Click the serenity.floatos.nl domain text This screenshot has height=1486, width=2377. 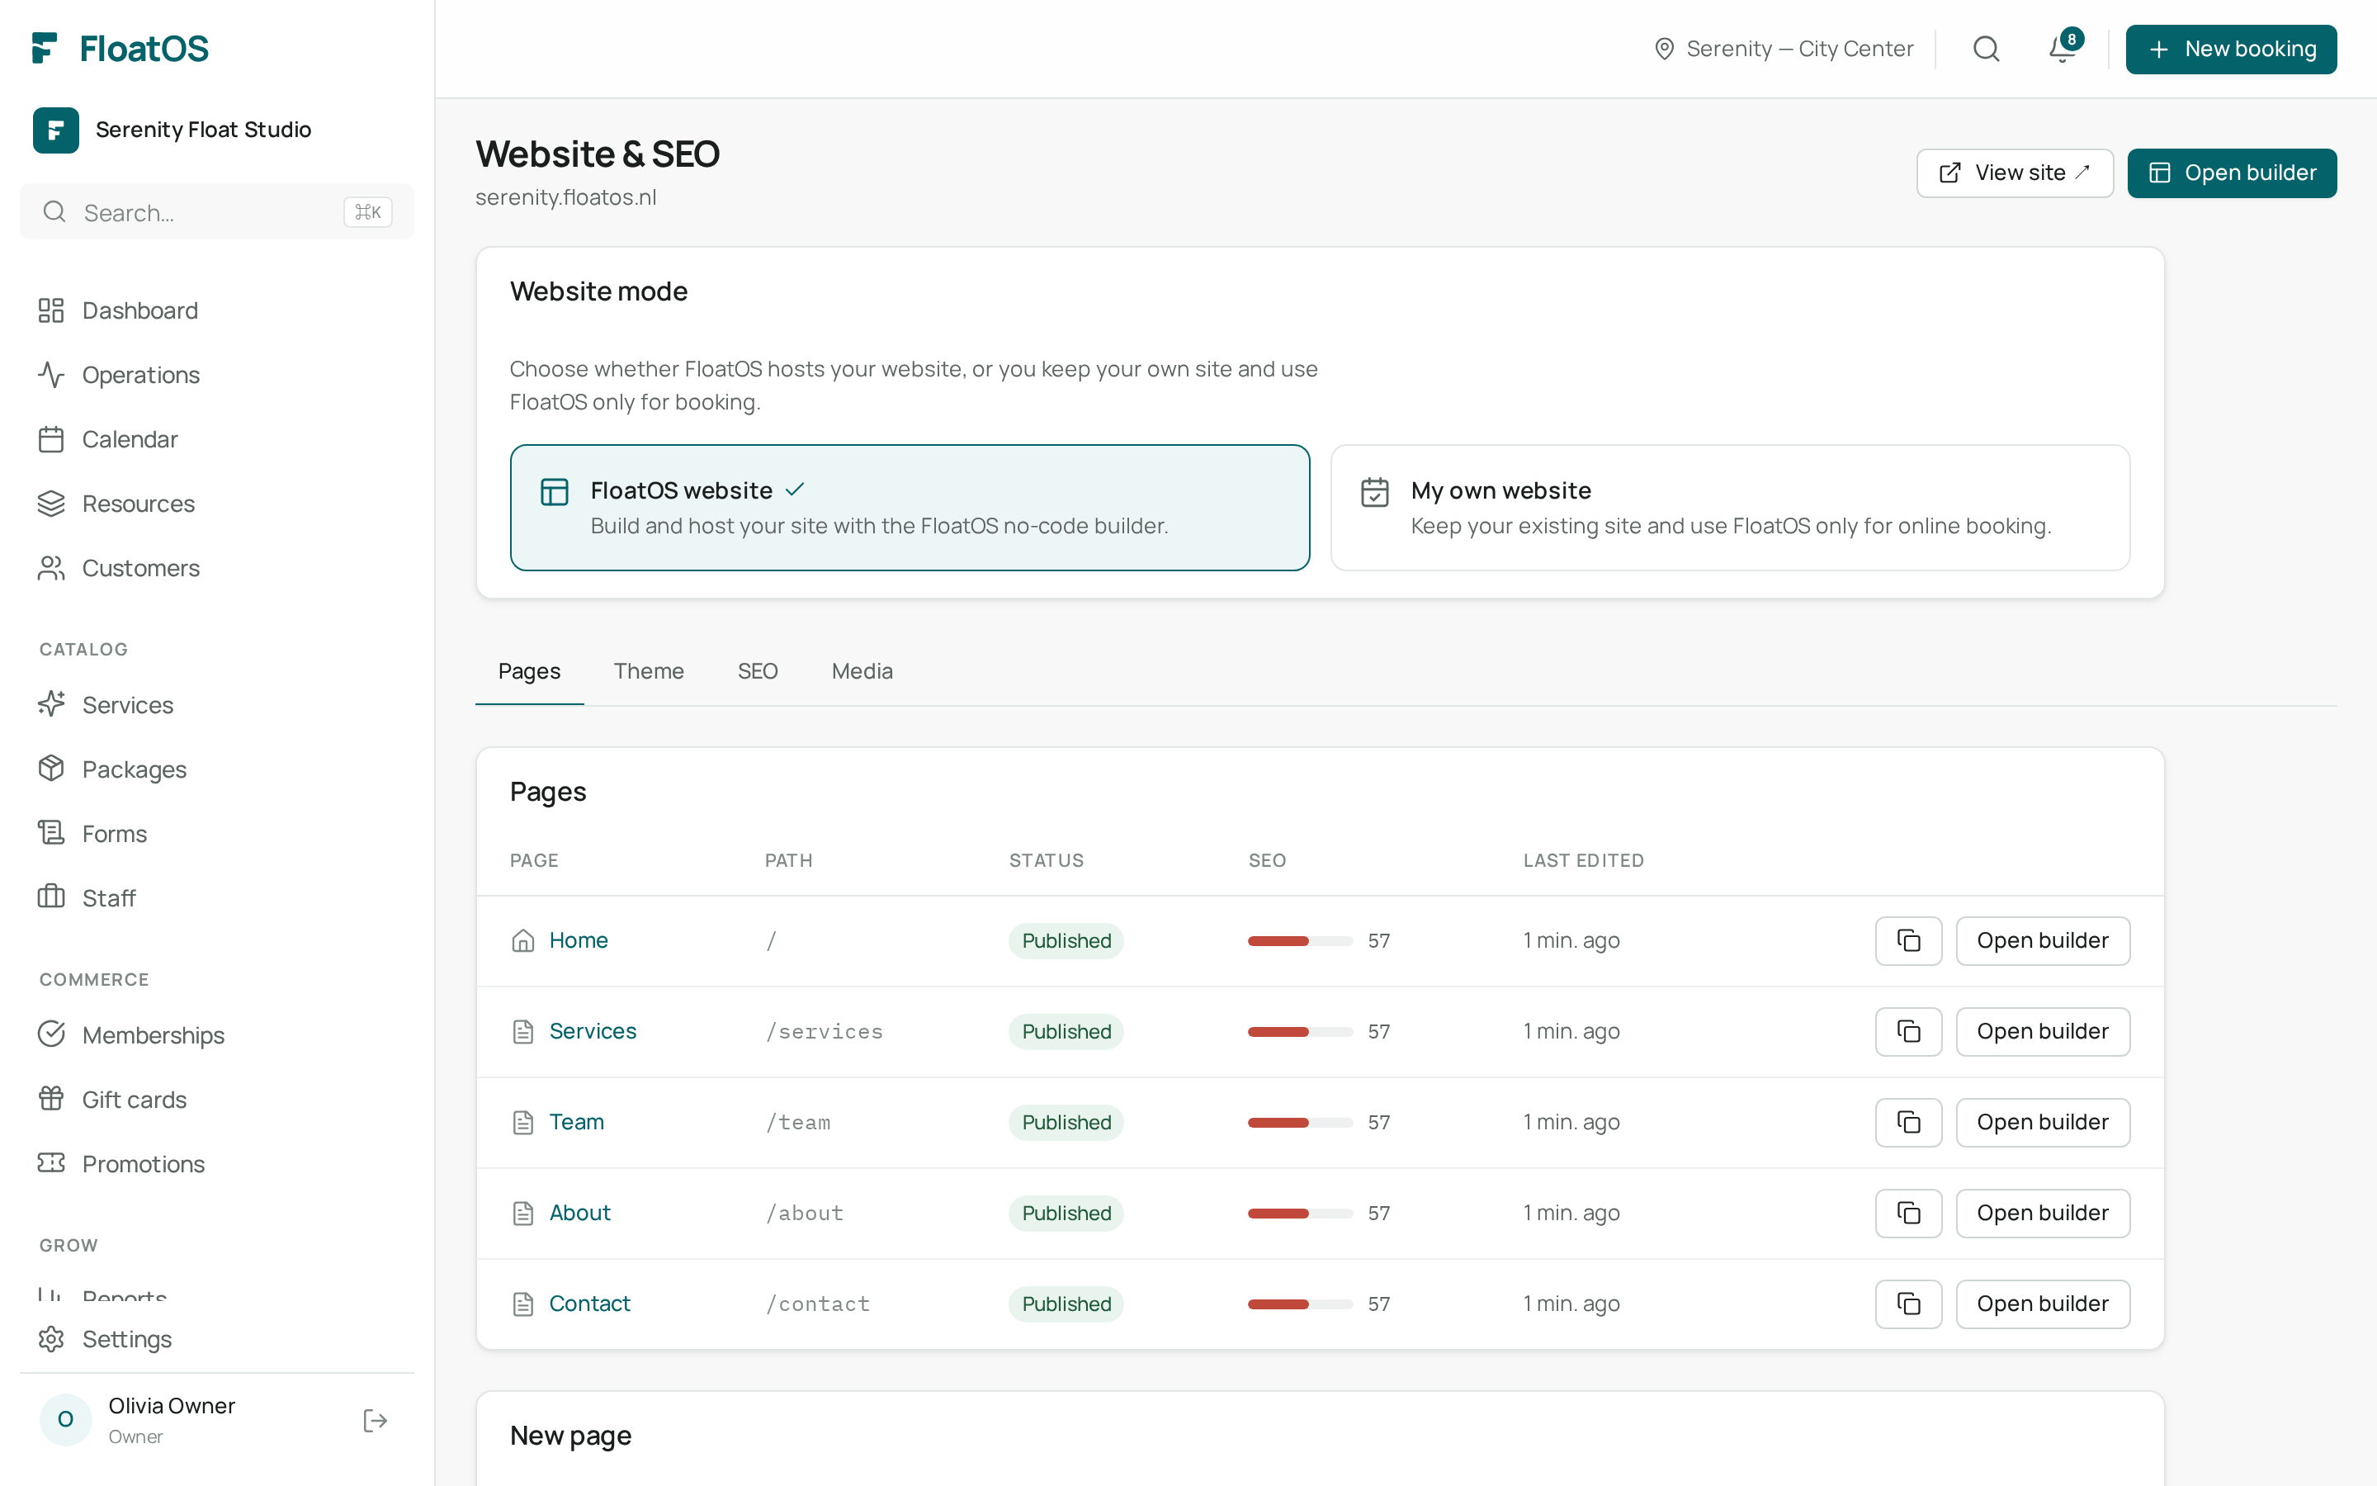click(565, 197)
